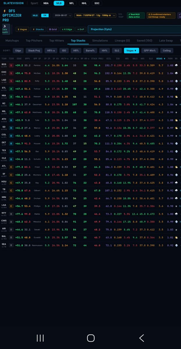
Task: Toggle the $ Vegas overlay chip
Action: (22, 29)
